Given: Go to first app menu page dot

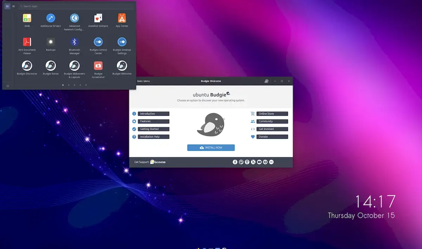Looking at the screenshot, I should tap(63, 85).
